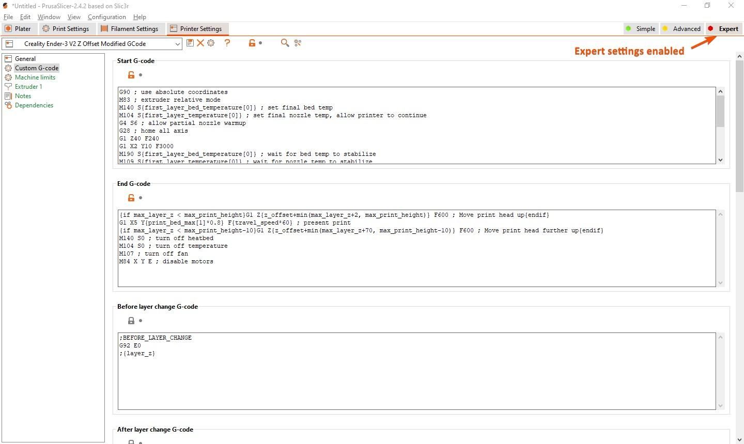
Task: Click the question mark help icon
Action: pos(227,43)
